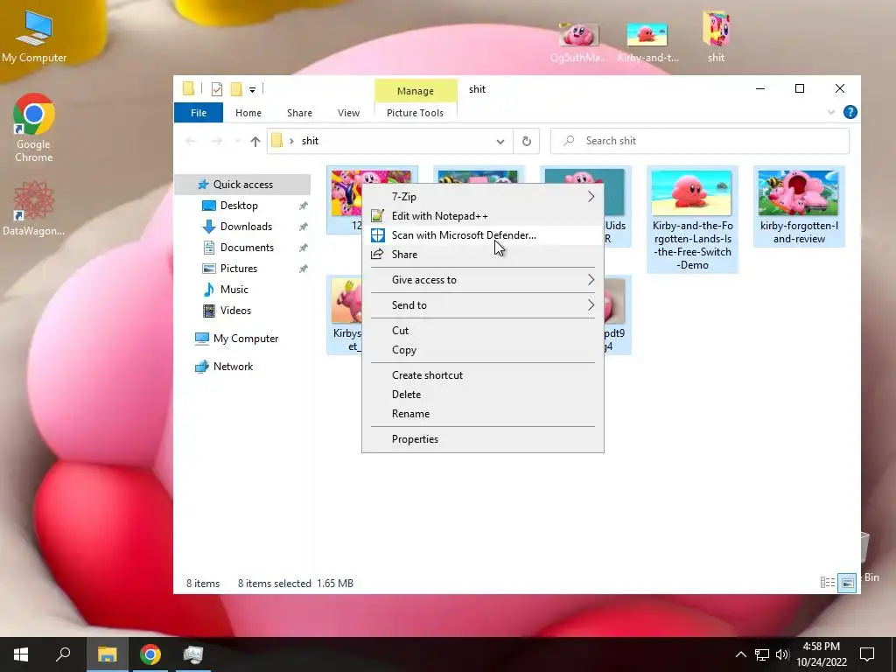Open the notification center icon
Viewport: 896px width, 672px height.
(867, 654)
